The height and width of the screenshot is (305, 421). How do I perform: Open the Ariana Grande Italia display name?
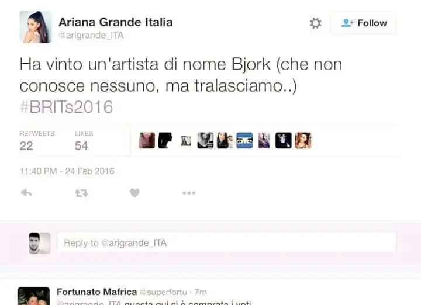(116, 22)
